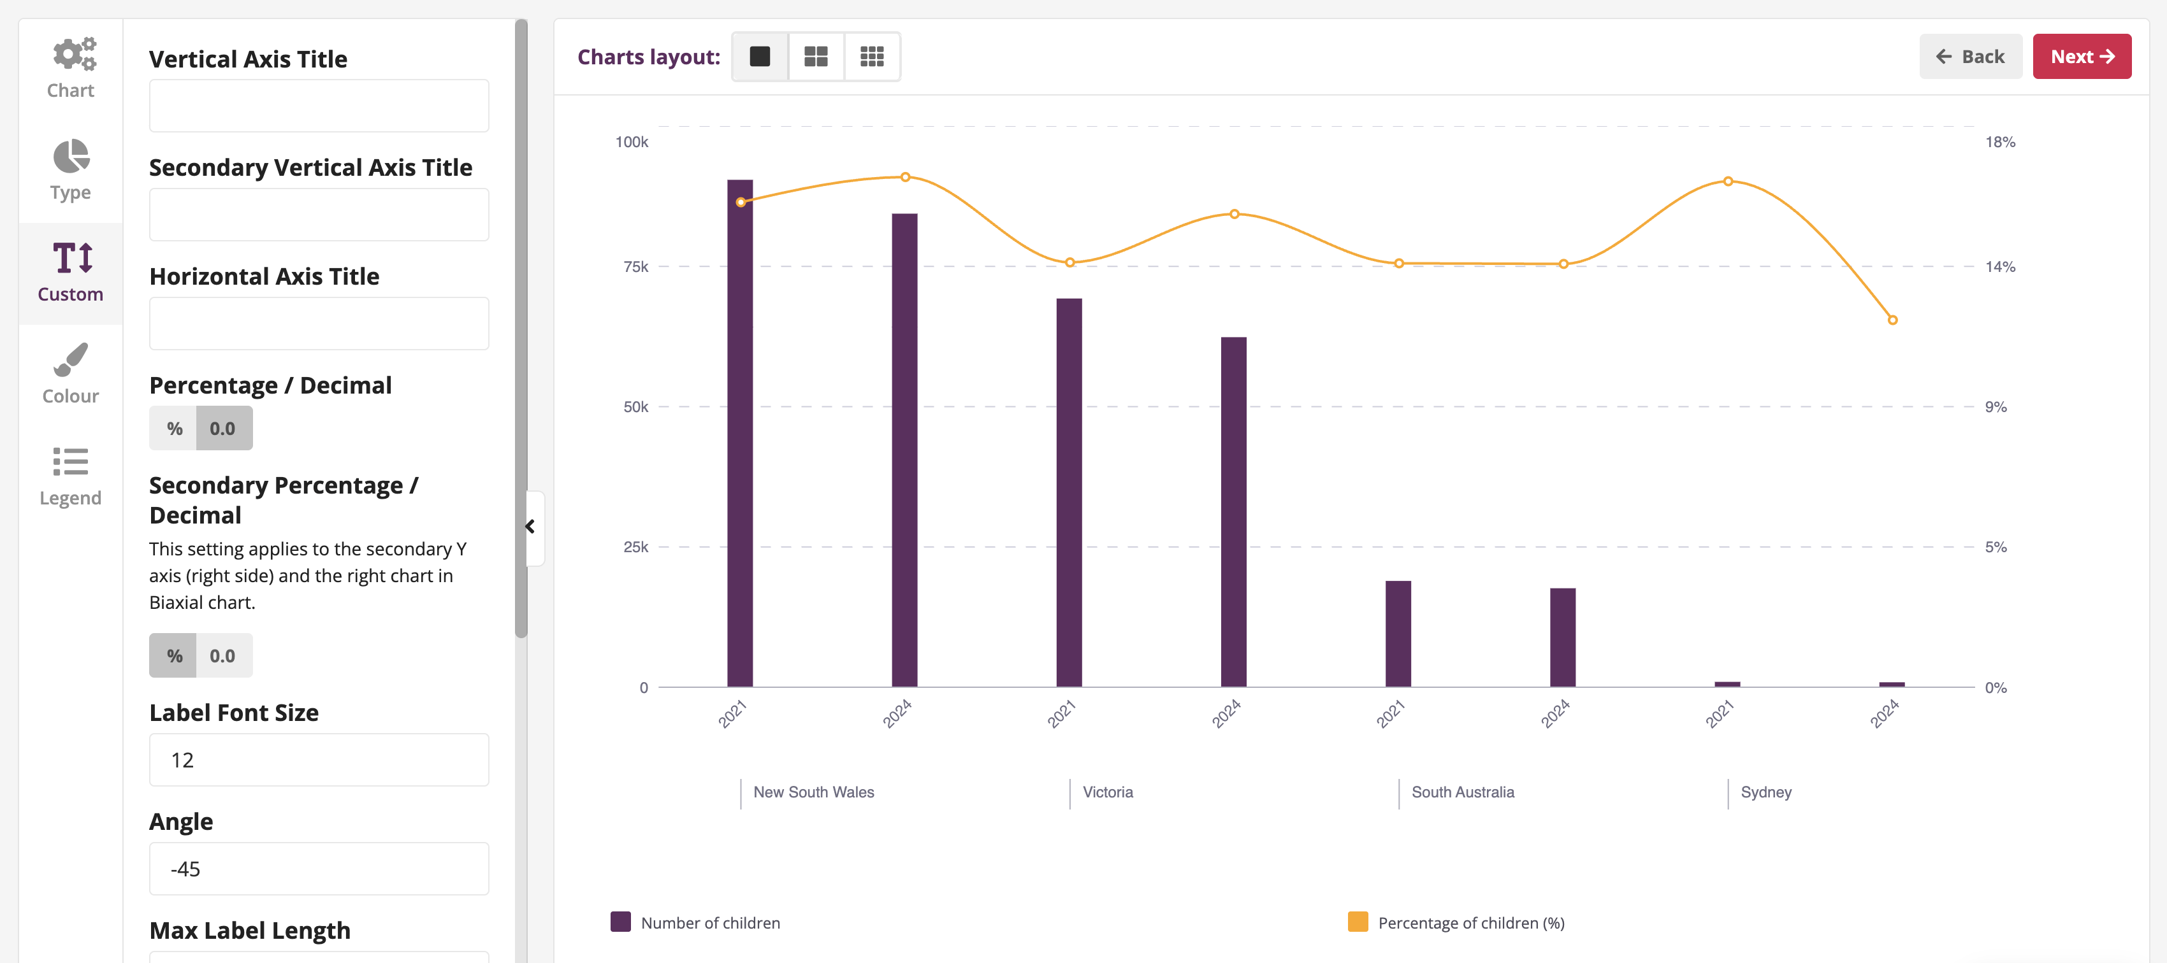Screen dimensions: 2167x963
Task: Click the 'Number of children' legend label
Action: 710,923
